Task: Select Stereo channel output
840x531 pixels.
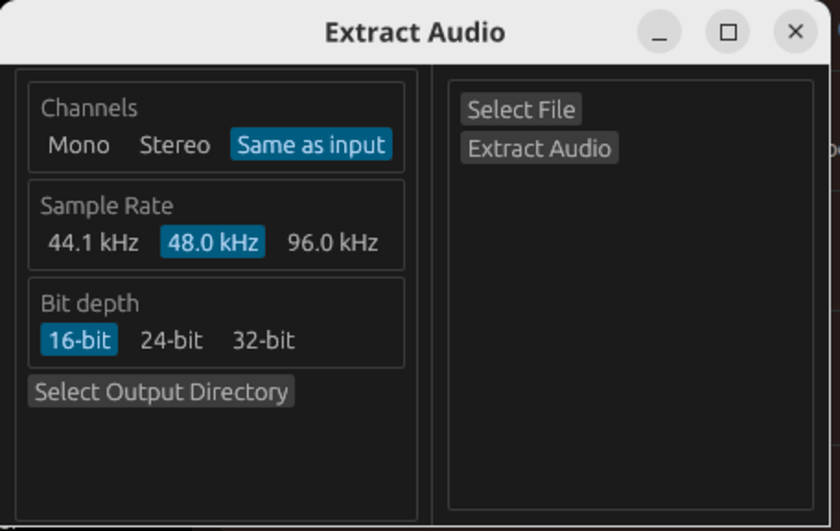Action: [x=174, y=145]
